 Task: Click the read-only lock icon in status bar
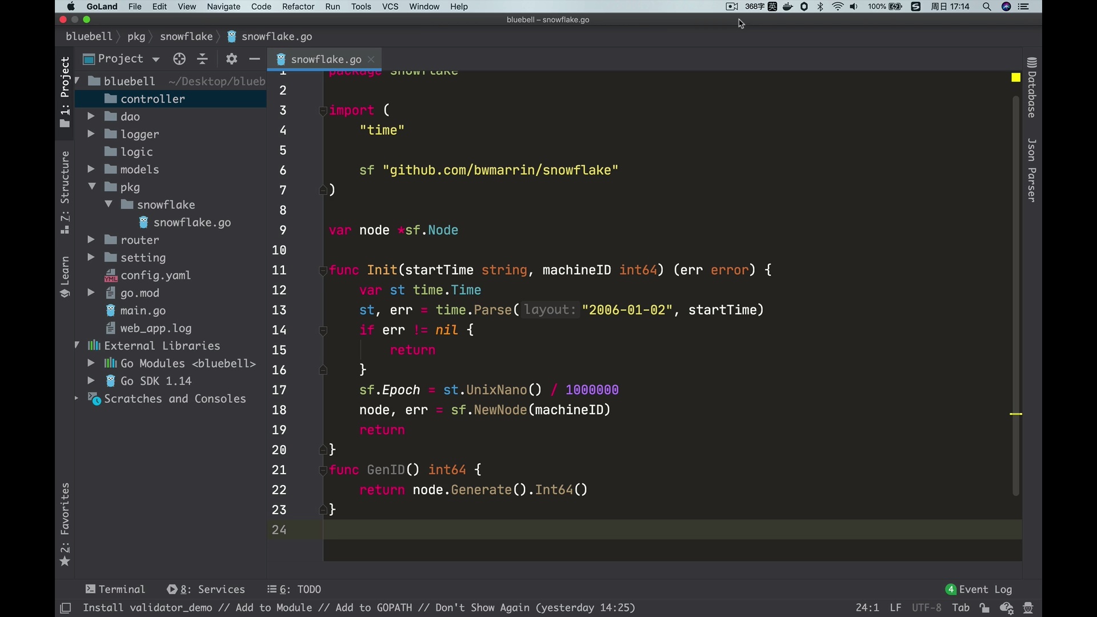pos(984,608)
